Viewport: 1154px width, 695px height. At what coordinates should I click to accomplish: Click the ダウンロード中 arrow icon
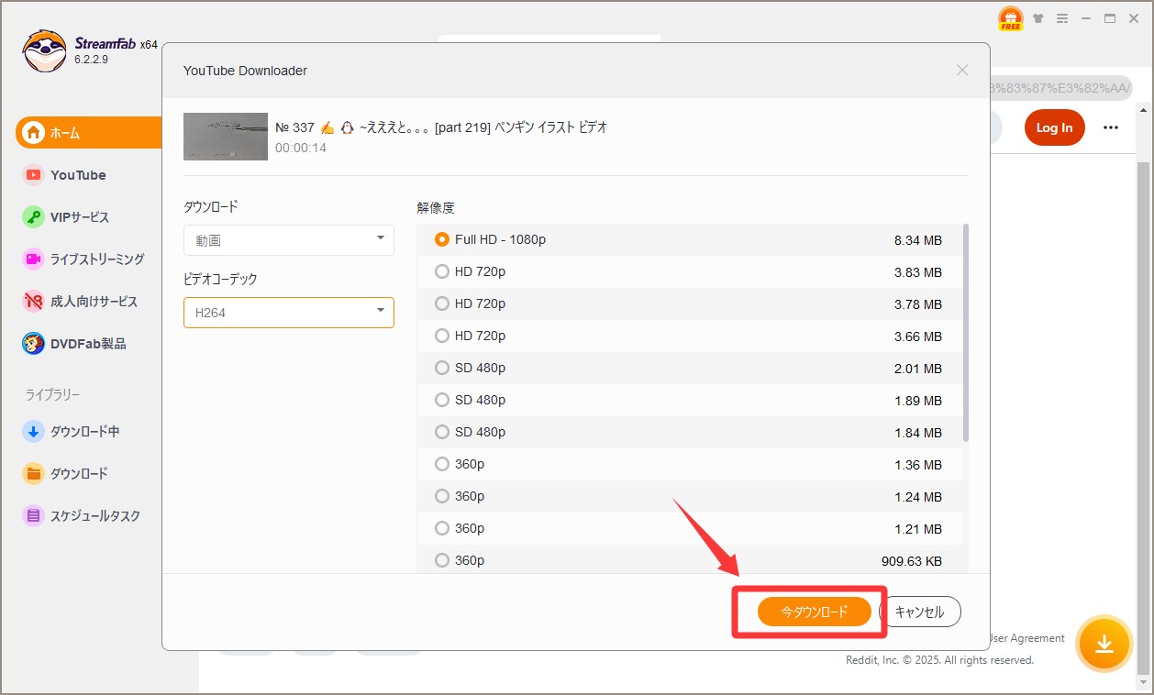(x=34, y=431)
